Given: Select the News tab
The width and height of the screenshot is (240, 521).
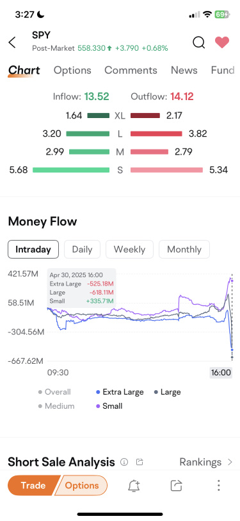Looking at the screenshot, I should pos(184,70).
